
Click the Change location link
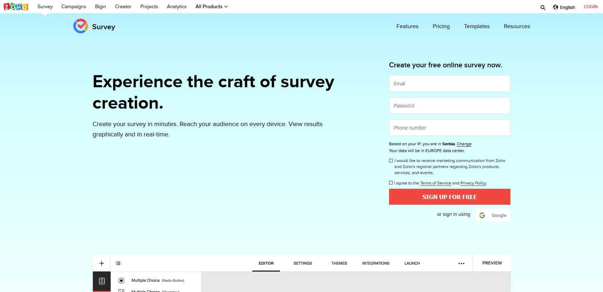pos(464,144)
